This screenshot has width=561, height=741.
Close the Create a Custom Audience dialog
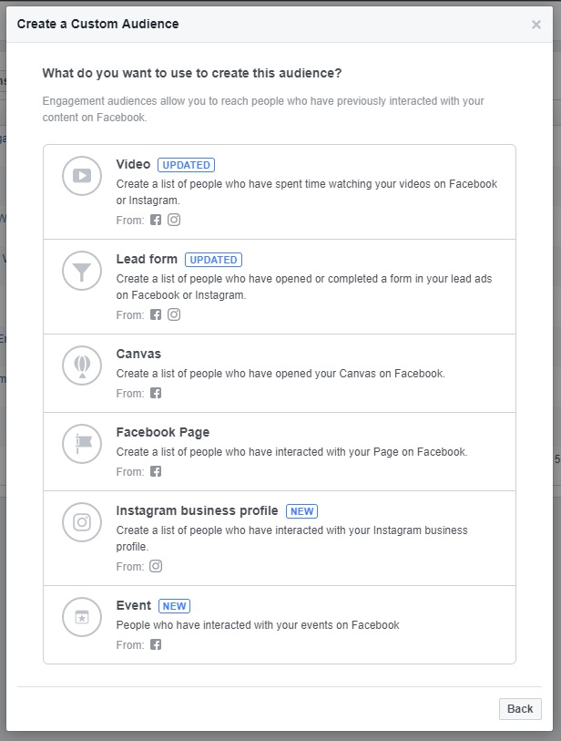coord(536,25)
